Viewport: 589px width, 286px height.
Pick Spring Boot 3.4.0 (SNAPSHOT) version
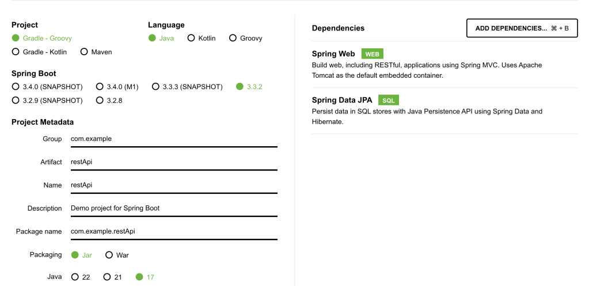[x=16, y=87]
